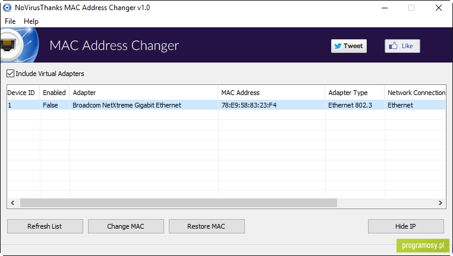The image size is (453, 256).
Task: Click the Facebook Like button
Action: (x=402, y=46)
